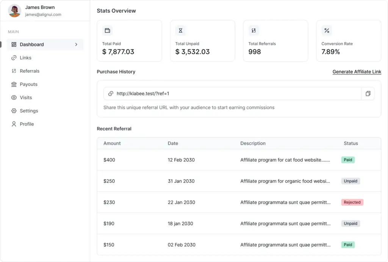Click inside the klabee.test referral URL field

pos(227,93)
